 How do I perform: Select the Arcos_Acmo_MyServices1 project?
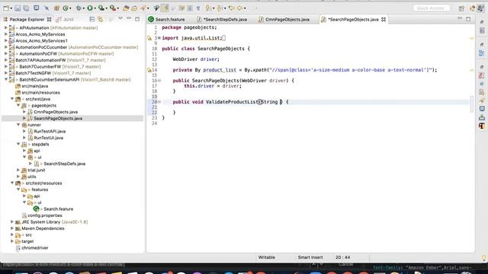point(41,40)
